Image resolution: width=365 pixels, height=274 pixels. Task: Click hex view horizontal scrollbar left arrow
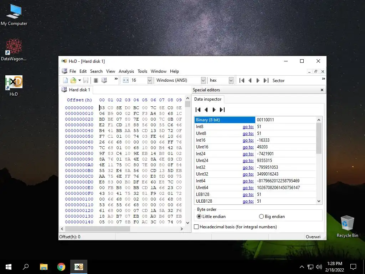click(62, 229)
